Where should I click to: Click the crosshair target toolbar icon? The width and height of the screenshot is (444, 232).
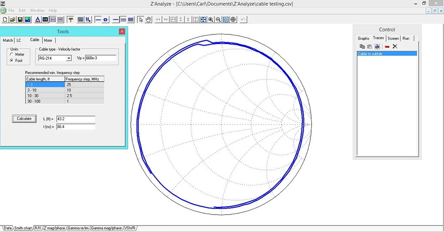pos(233,20)
